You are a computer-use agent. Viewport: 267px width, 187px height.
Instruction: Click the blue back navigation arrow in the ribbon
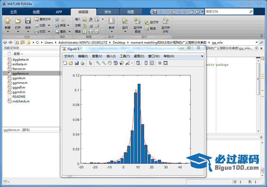tap(57, 19)
